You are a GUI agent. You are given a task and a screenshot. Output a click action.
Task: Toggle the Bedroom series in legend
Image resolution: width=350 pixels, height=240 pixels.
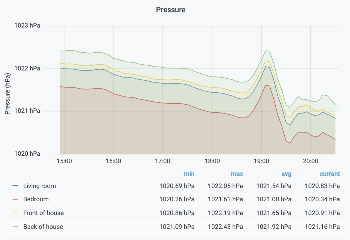(x=36, y=199)
